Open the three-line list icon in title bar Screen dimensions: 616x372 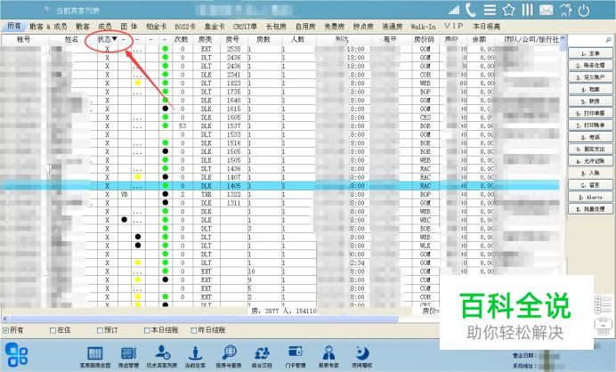[490, 10]
